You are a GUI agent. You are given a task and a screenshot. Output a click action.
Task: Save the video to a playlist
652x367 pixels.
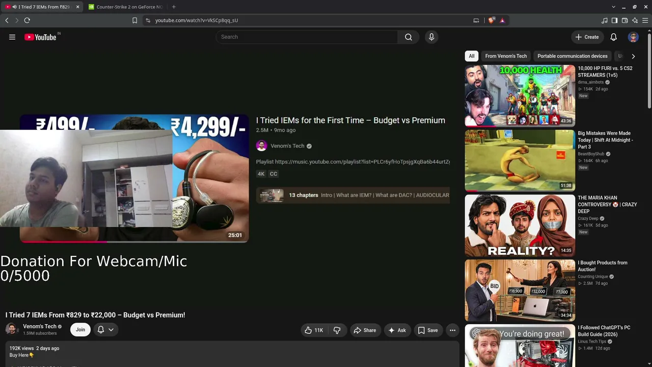point(428,330)
